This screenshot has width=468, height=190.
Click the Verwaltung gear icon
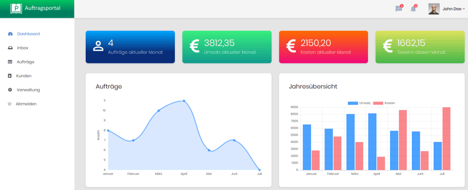pyautogui.click(x=10, y=90)
